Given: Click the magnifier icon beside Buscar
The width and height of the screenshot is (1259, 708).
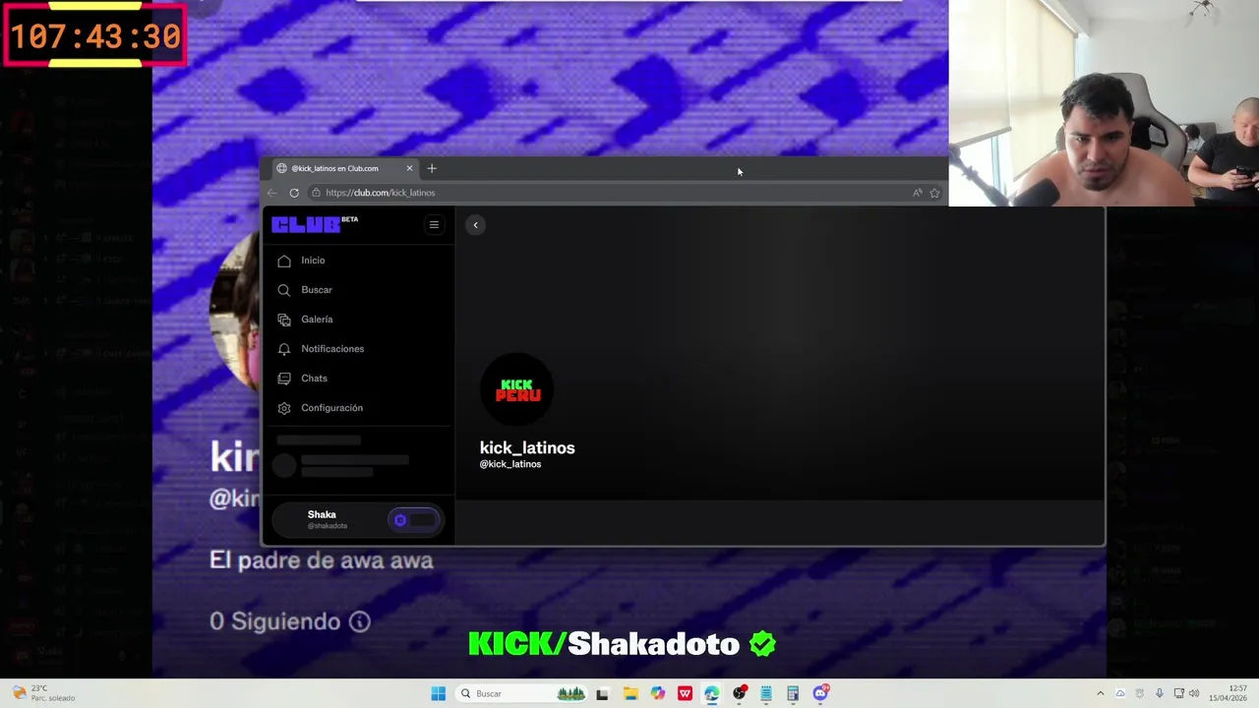Looking at the screenshot, I should (284, 290).
